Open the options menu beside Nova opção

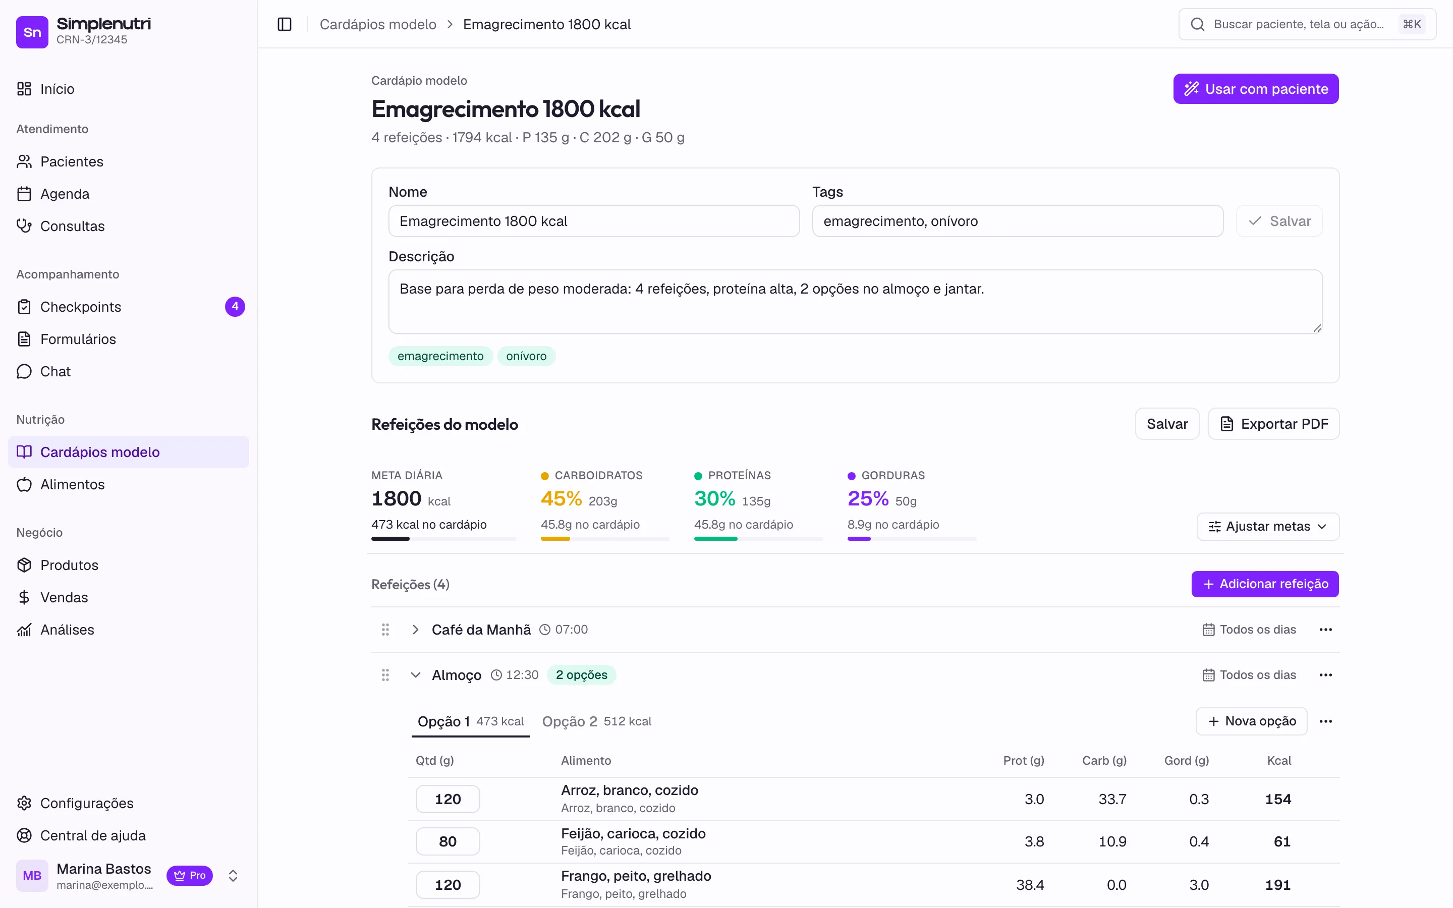click(1326, 721)
